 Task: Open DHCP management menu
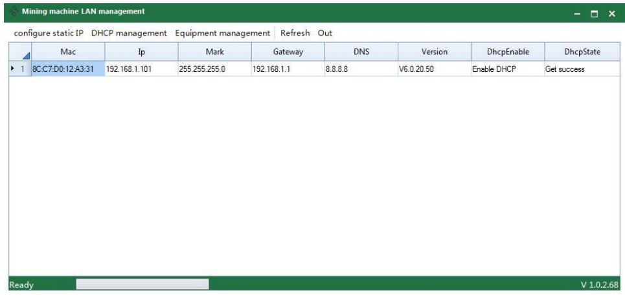[x=129, y=33]
